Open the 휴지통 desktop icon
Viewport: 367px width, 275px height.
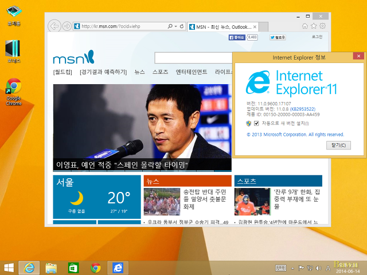14,15
